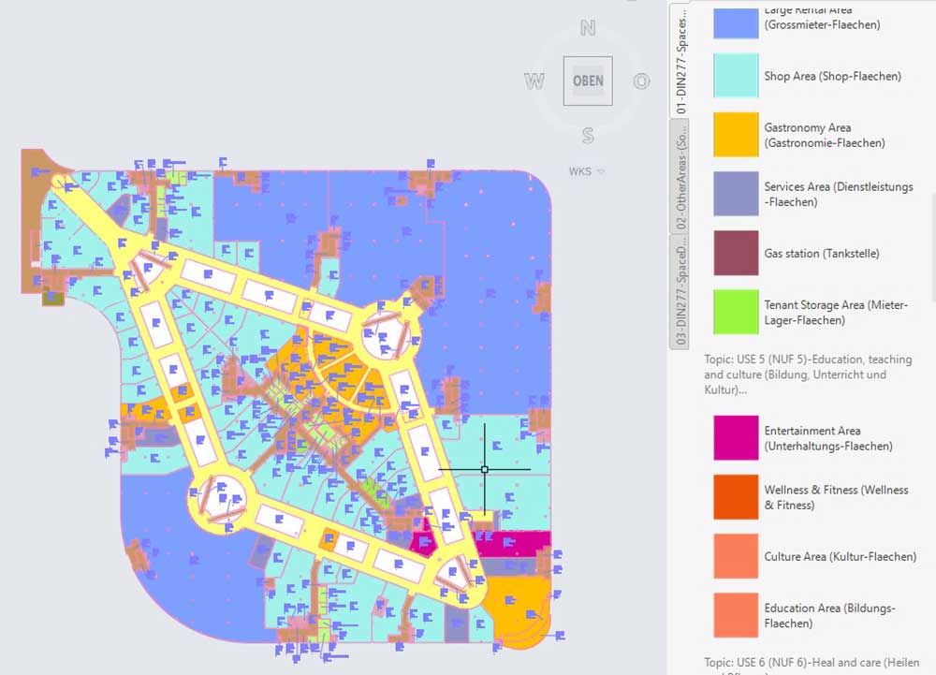Open the 02-OtherAreas palette tab
This screenshot has width=936, height=675.
point(682,182)
